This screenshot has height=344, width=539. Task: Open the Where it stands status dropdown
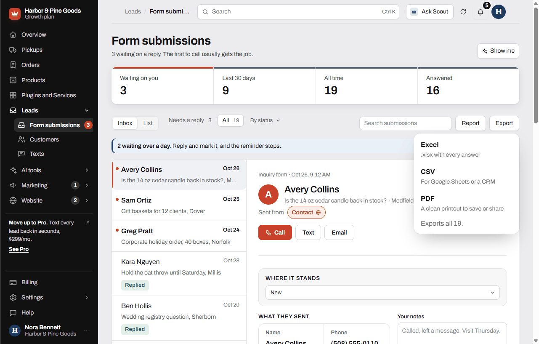click(382, 293)
